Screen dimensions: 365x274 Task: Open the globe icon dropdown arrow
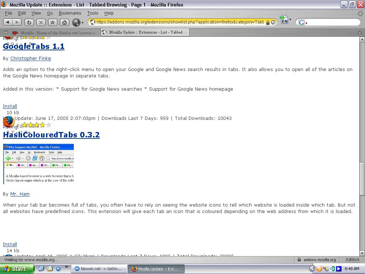tap(82, 22)
